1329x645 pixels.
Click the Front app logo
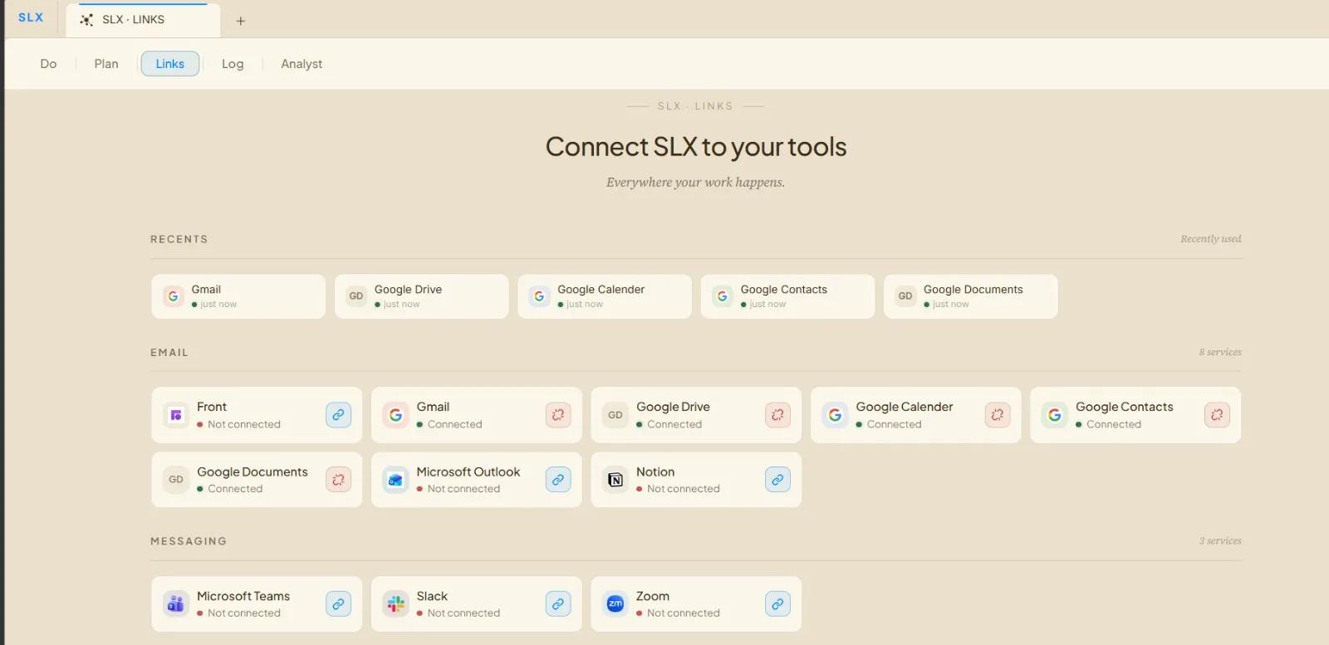[x=176, y=414]
